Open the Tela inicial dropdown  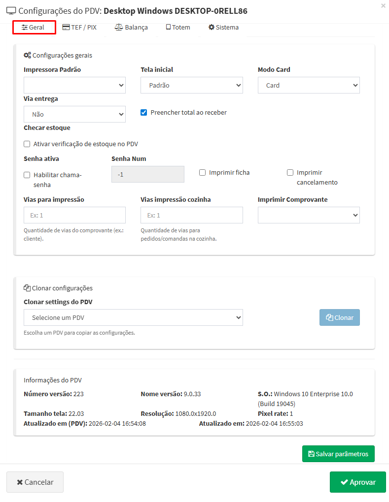pyautogui.click(x=191, y=85)
